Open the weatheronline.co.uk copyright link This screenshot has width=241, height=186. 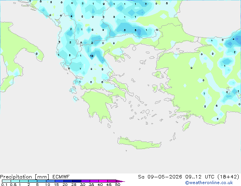pos(209,183)
